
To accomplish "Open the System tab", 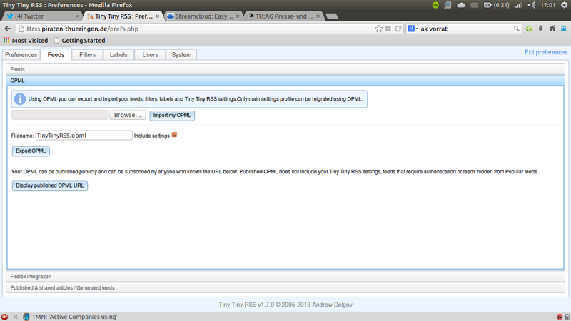I will (181, 55).
